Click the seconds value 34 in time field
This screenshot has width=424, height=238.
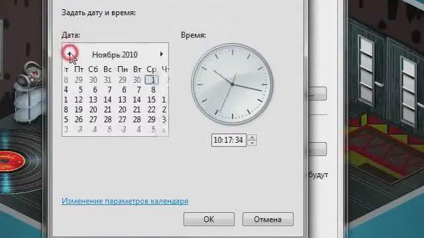coord(238,140)
